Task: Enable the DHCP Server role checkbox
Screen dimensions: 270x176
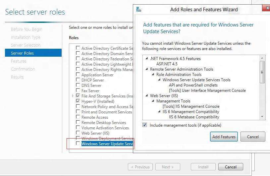Action: click(78, 80)
